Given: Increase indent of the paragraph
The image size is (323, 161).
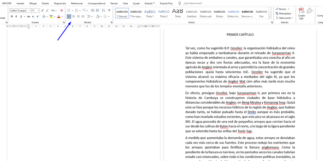Looking at the screenshot, I should click(x=97, y=11).
